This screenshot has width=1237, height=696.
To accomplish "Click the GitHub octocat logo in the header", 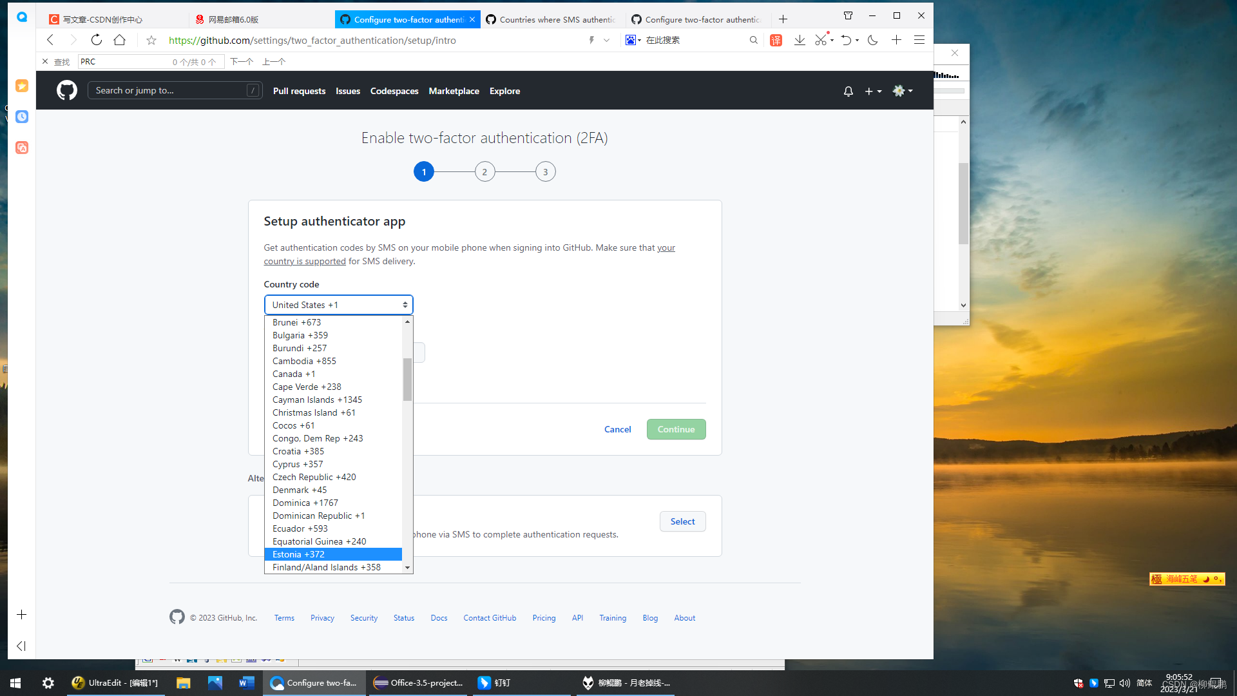I will [66, 90].
